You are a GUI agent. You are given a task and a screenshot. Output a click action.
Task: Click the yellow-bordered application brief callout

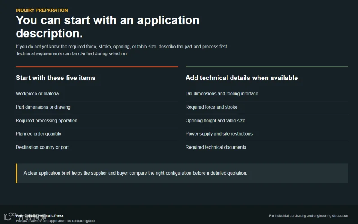[x=182, y=173]
